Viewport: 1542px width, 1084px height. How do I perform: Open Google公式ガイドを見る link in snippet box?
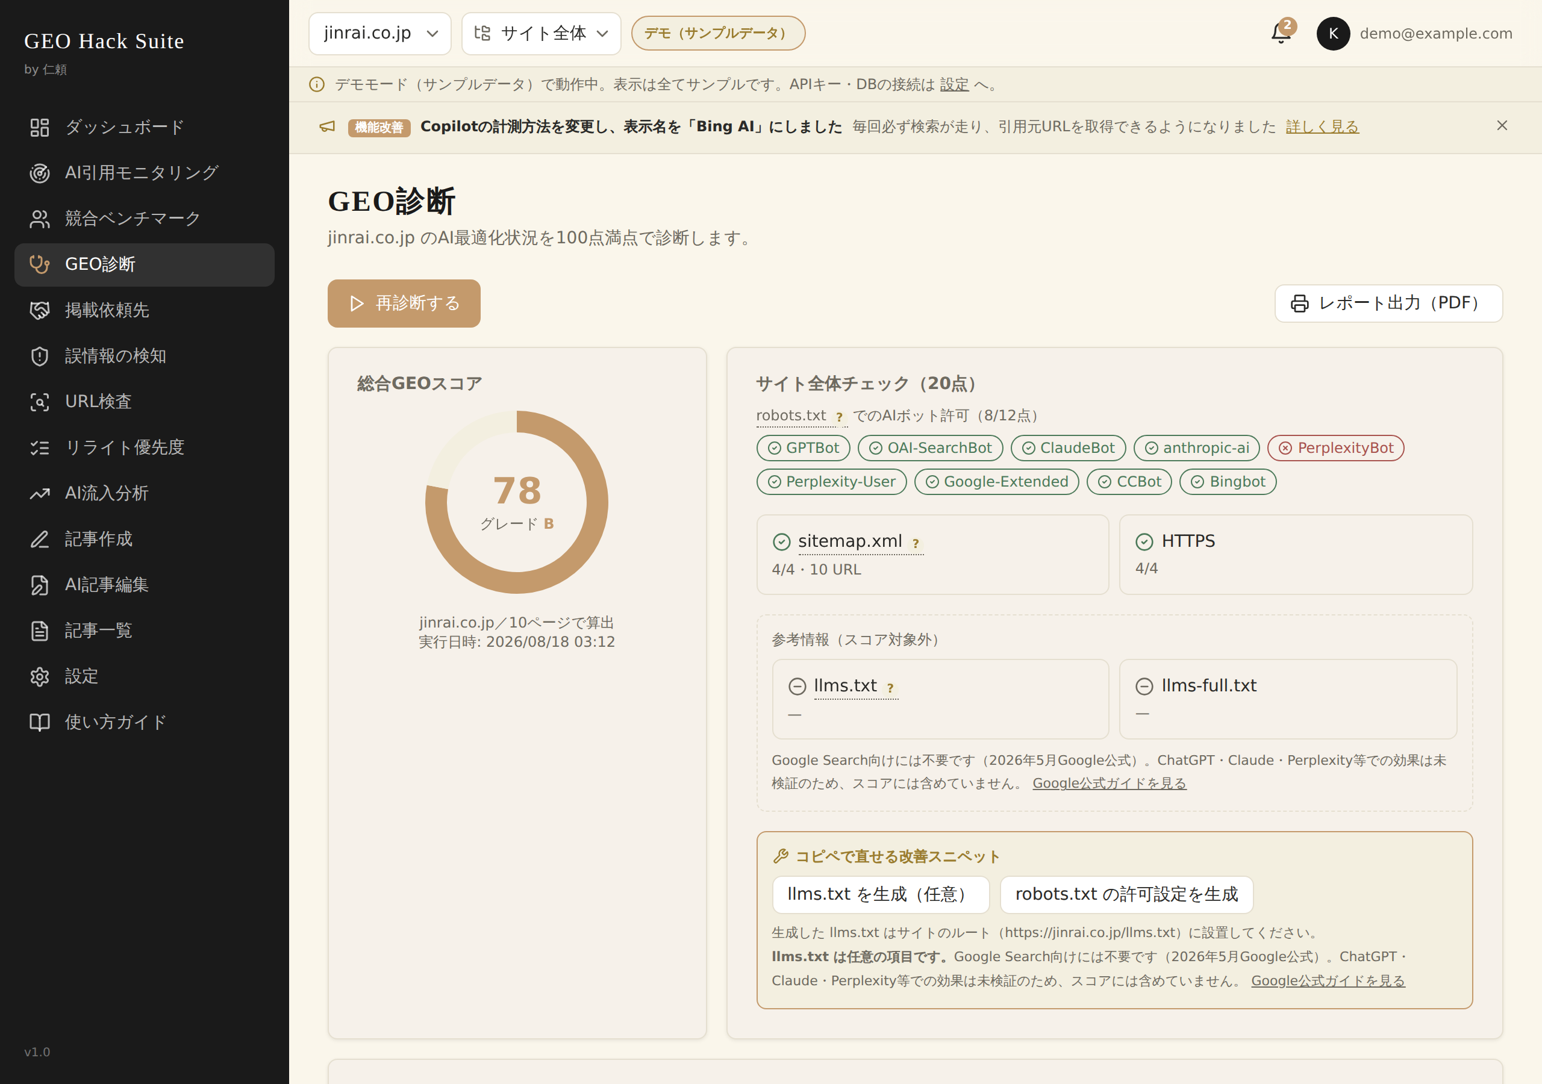tap(1328, 980)
